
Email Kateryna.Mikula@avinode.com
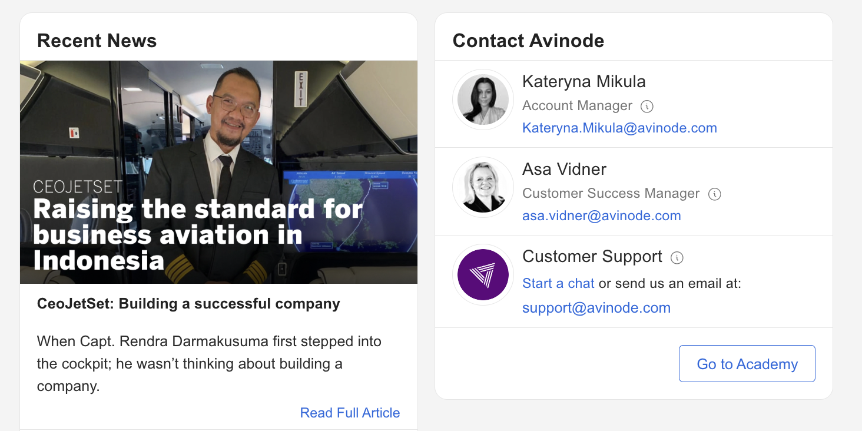point(619,128)
